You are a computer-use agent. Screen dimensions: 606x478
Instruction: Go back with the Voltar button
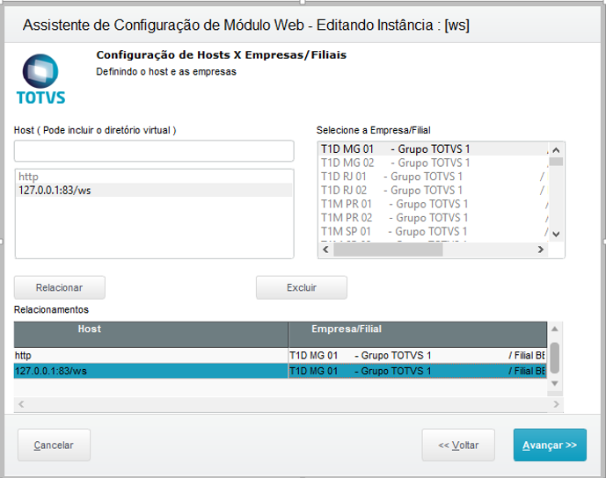pos(458,445)
